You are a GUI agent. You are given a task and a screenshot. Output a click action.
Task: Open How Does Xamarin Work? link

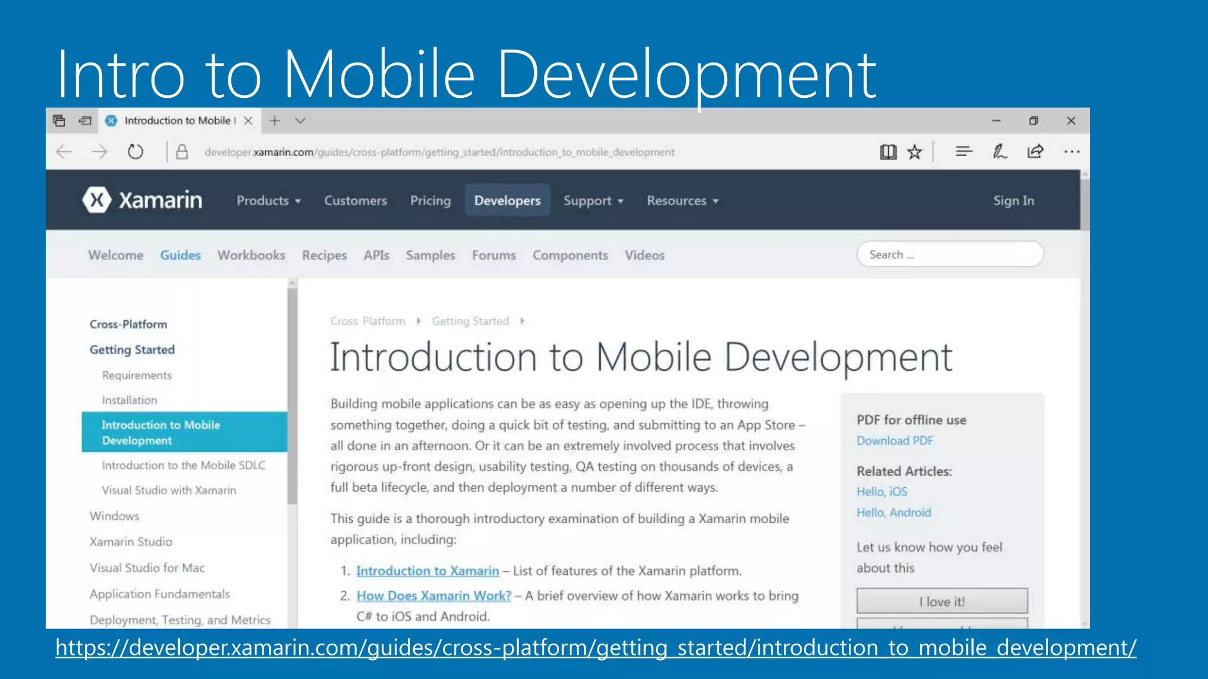pyautogui.click(x=434, y=596)
